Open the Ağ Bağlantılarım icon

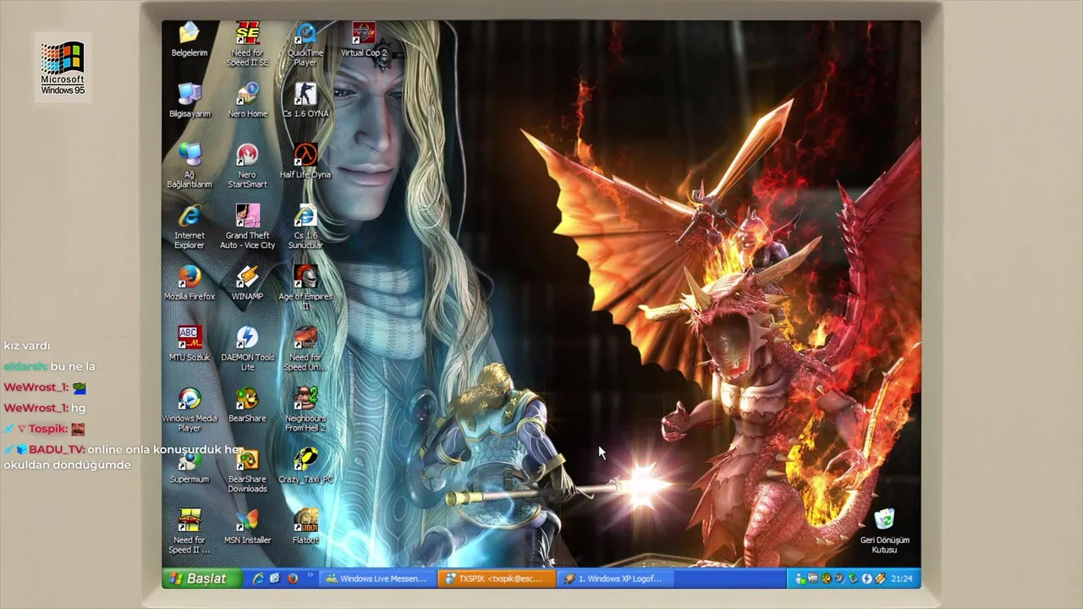pyautogui.click(x=190, y=167)
